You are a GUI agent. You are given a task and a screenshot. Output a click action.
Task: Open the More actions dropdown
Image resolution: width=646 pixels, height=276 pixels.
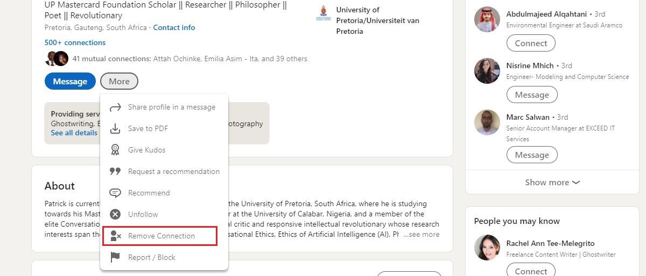(x=119, y=82)
